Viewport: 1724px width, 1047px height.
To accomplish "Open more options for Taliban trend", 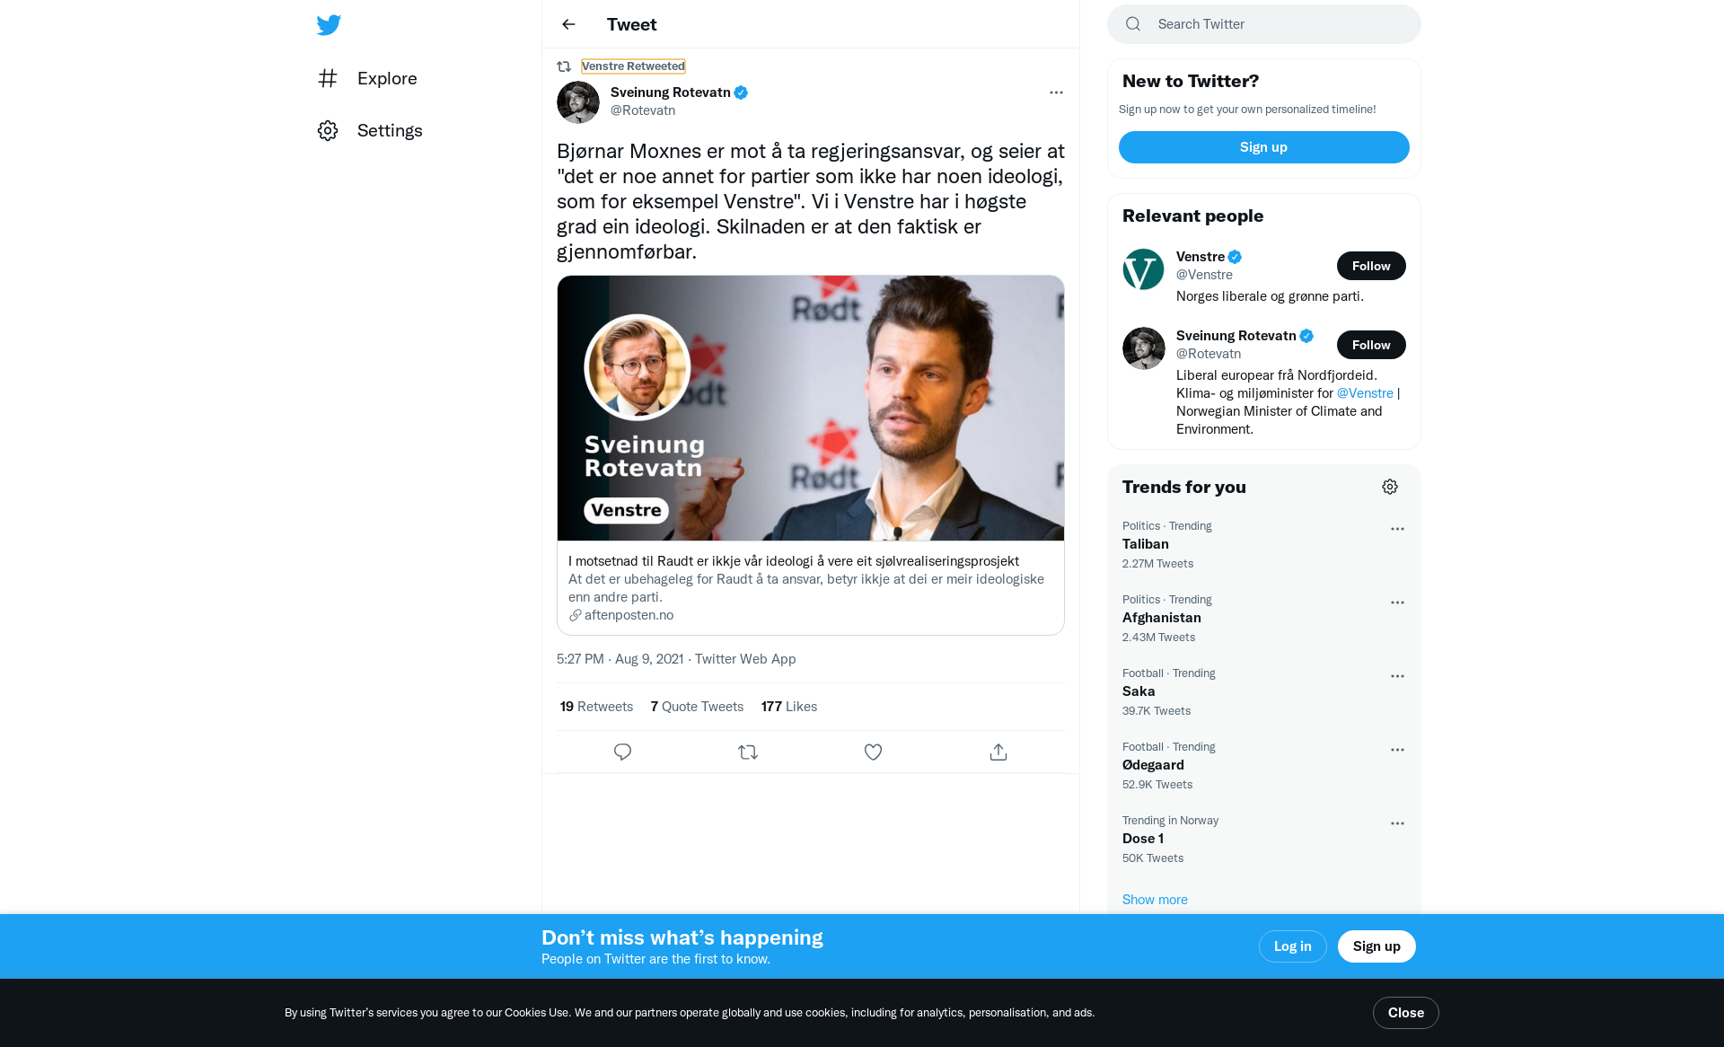I will (1397, 529).
